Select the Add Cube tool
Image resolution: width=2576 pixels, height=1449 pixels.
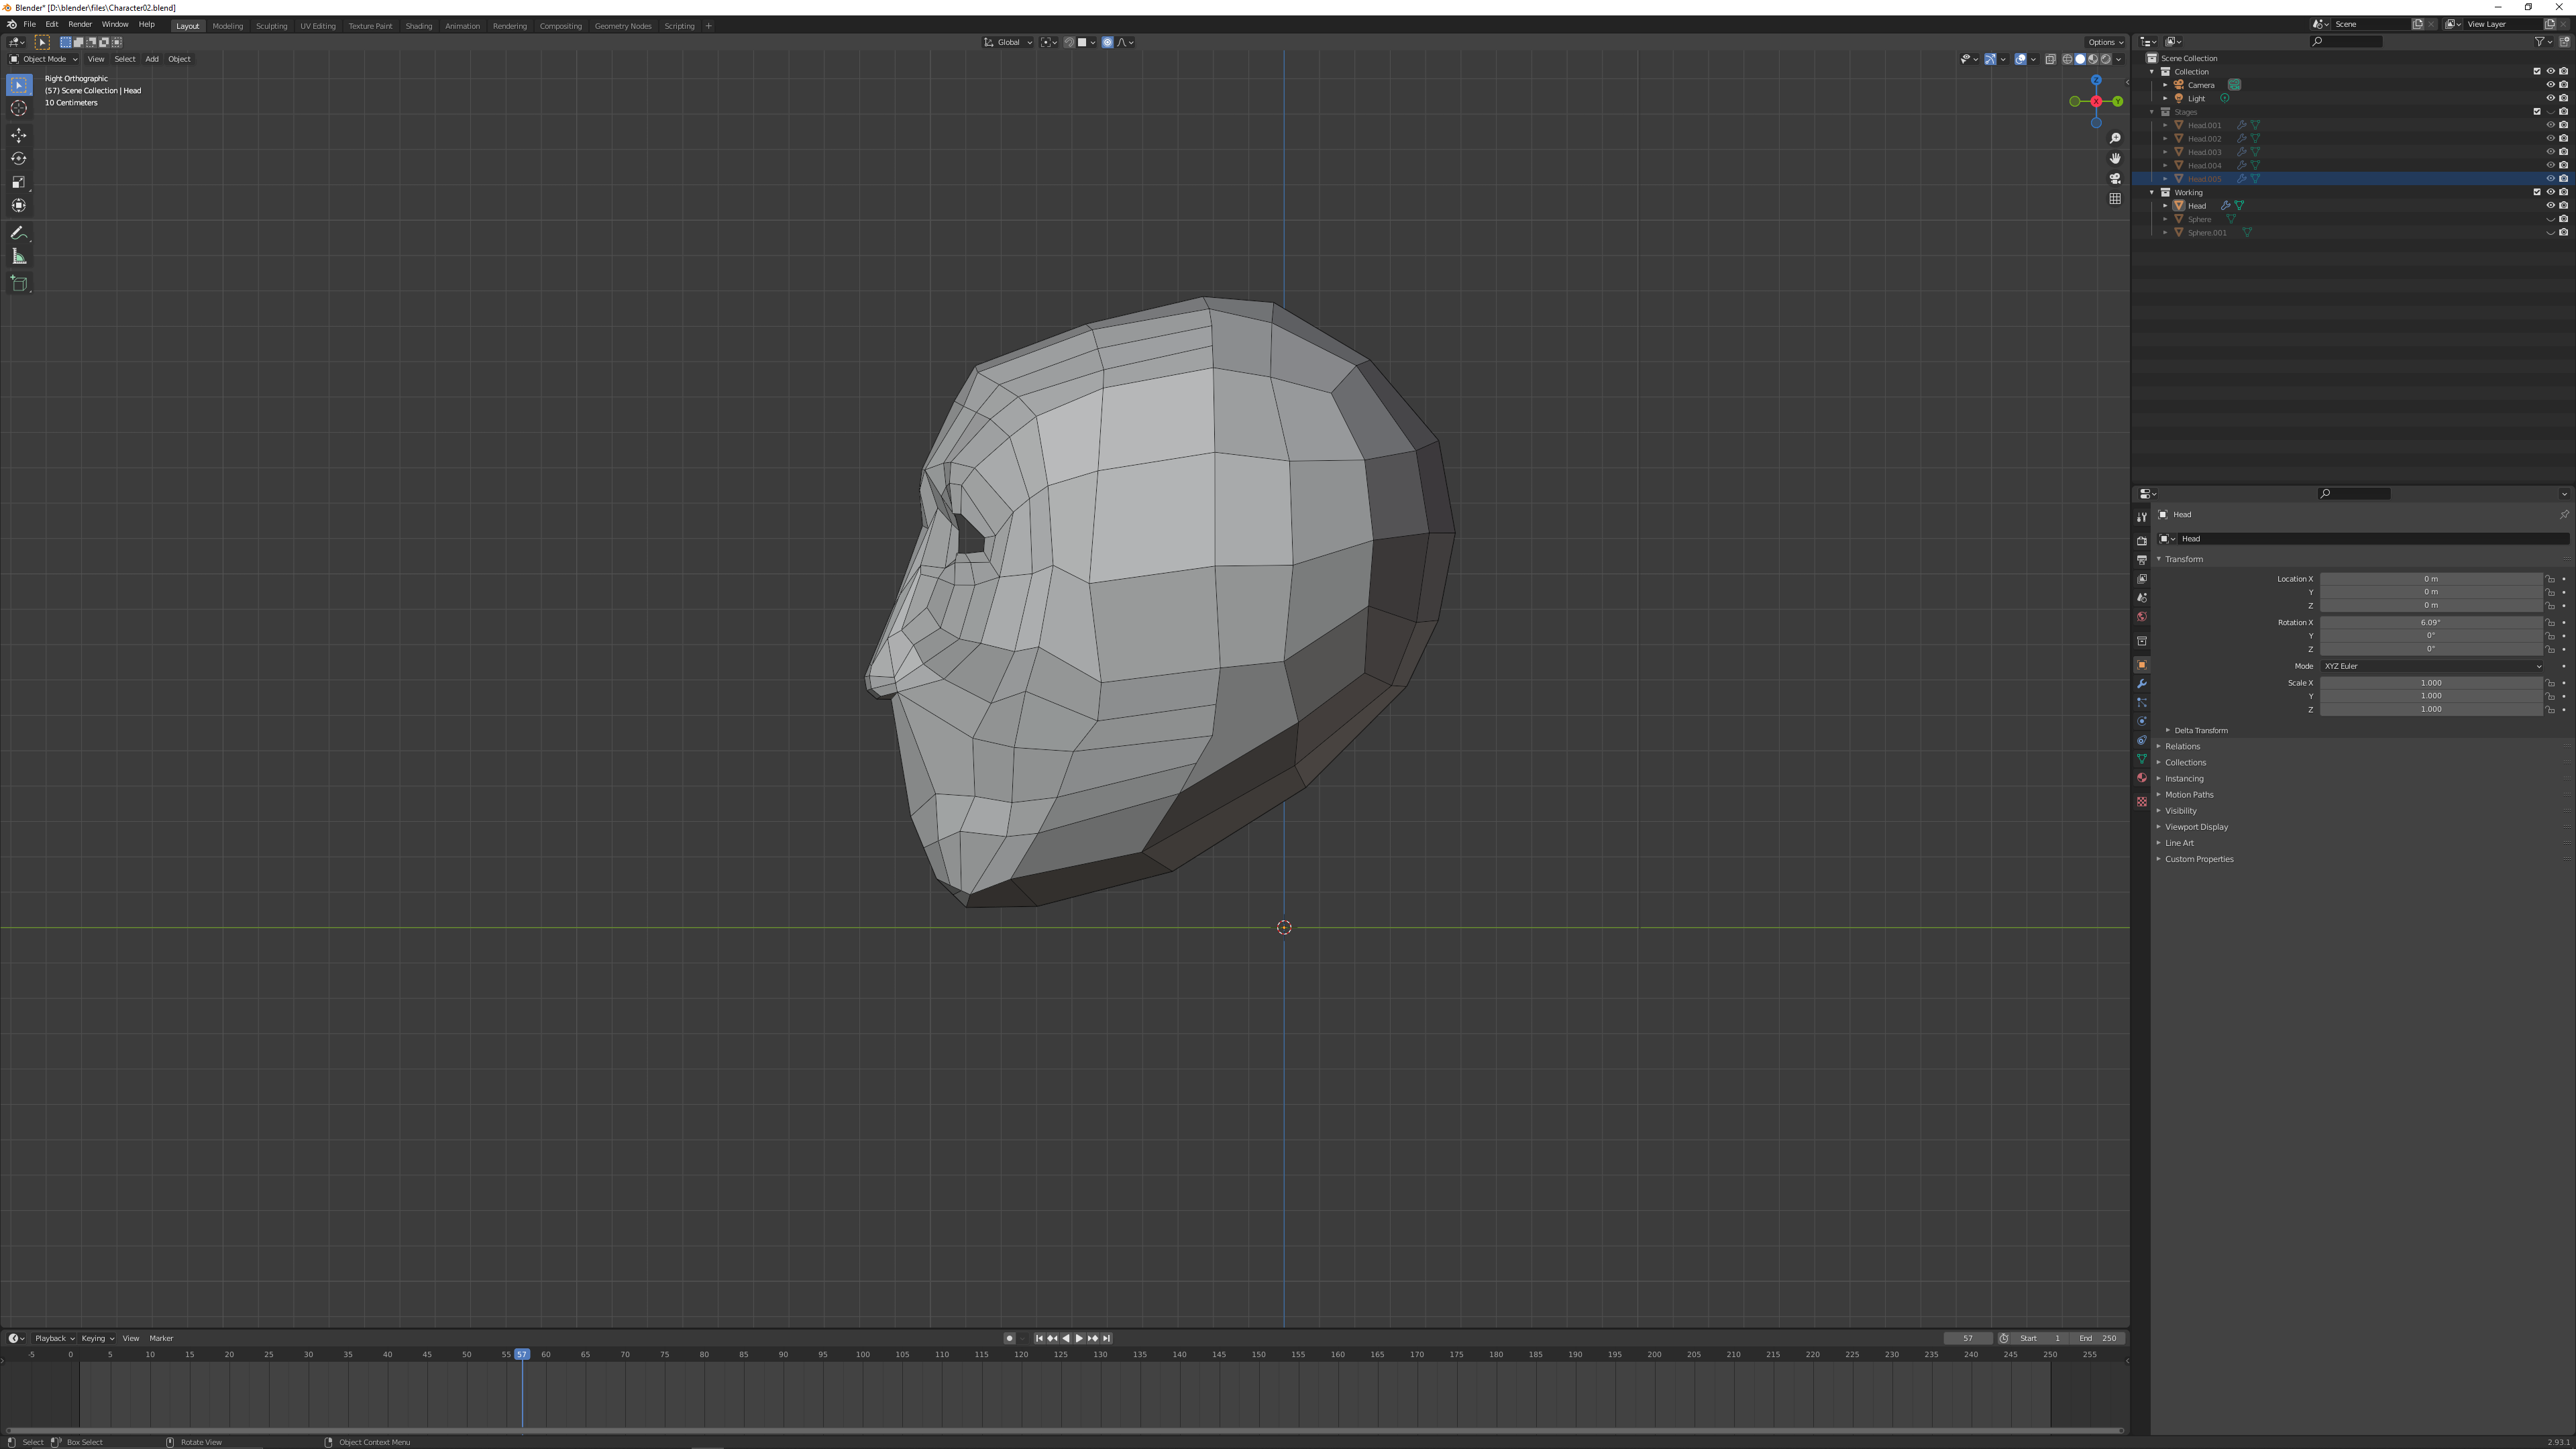coord(19,284)
